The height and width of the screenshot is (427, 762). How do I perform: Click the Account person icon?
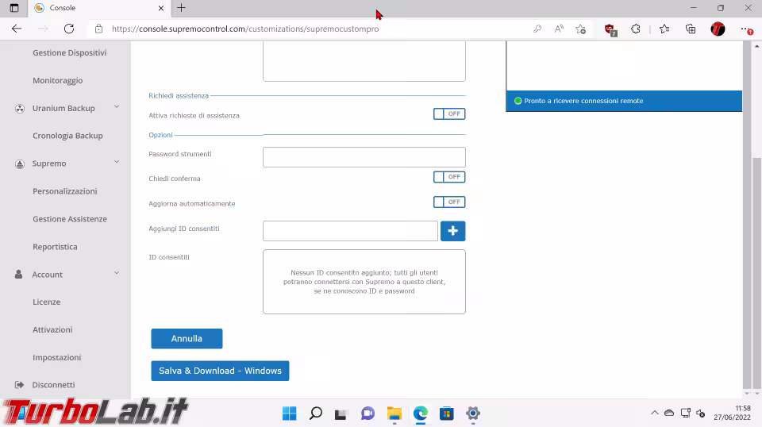[x=18, y=274]
